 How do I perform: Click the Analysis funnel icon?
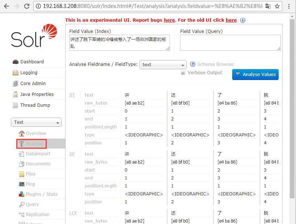pyautogui.click(x=21, y=144)
